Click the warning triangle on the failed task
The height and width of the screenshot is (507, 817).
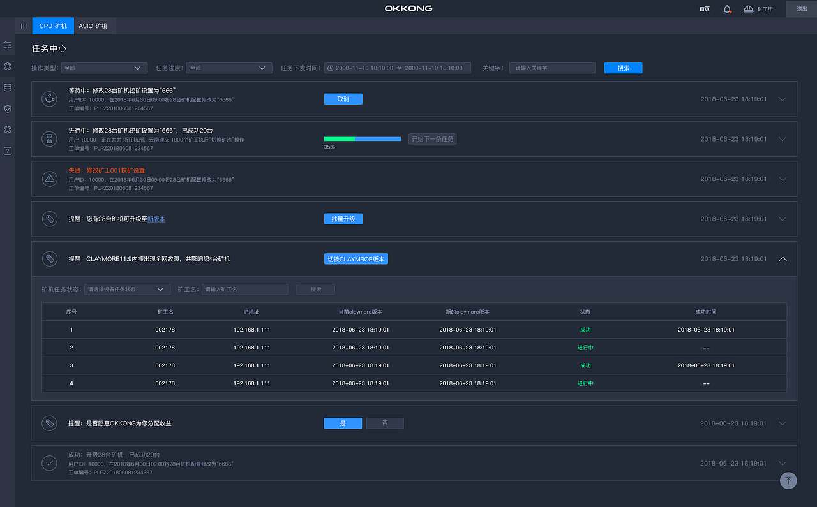pos(49,179)
